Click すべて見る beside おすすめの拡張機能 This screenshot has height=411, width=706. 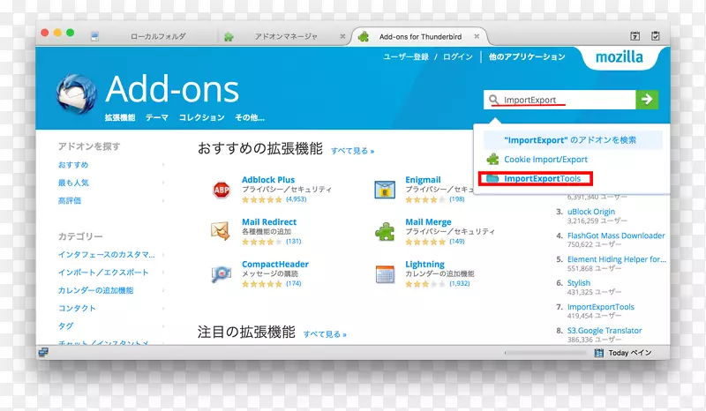(x=352, y=151)
